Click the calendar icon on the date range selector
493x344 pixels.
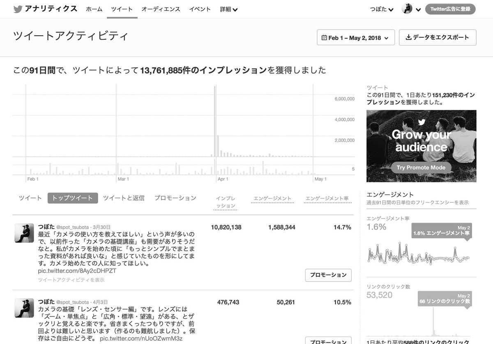[324, 37]
